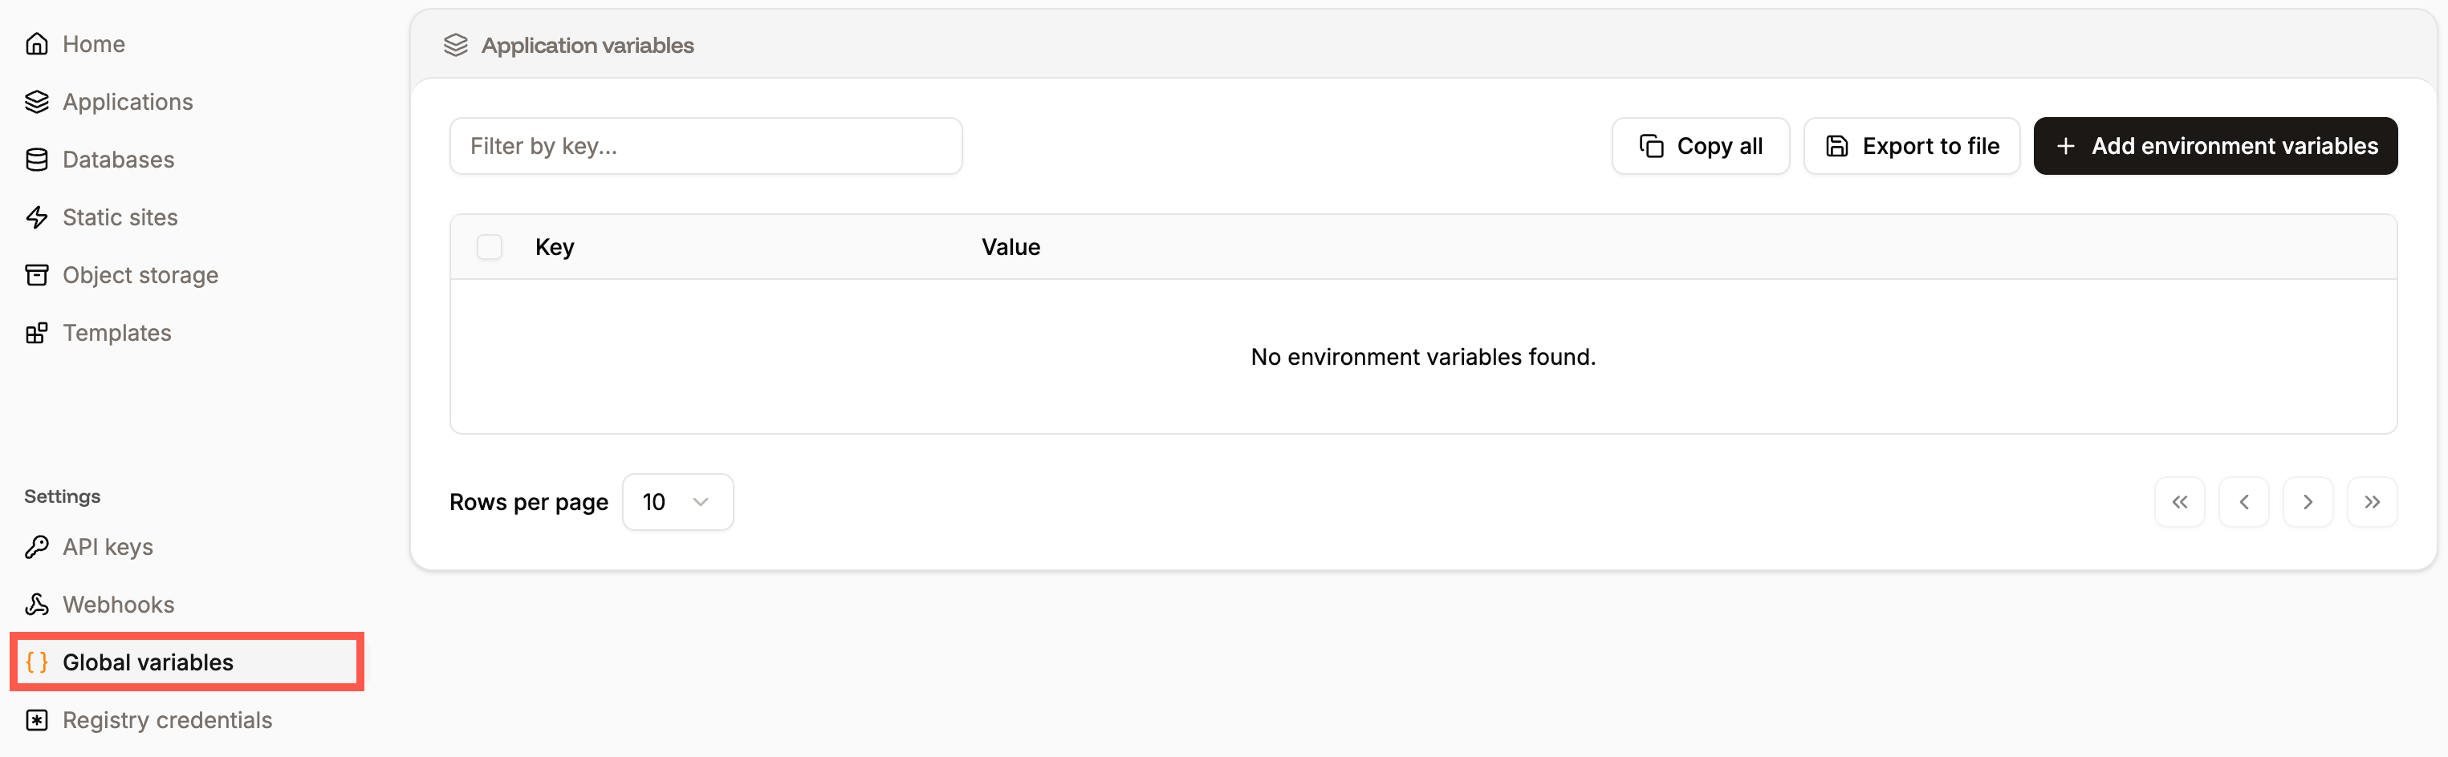Click the Databases cylinder icon
Image resolution: width=2448 pixels, height=757 pixels.
[36, 159]
